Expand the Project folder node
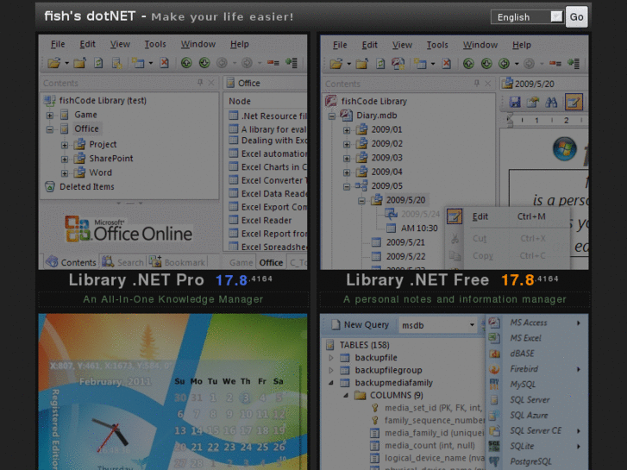This screenshot has width=627, height=470. pos(65,145)
